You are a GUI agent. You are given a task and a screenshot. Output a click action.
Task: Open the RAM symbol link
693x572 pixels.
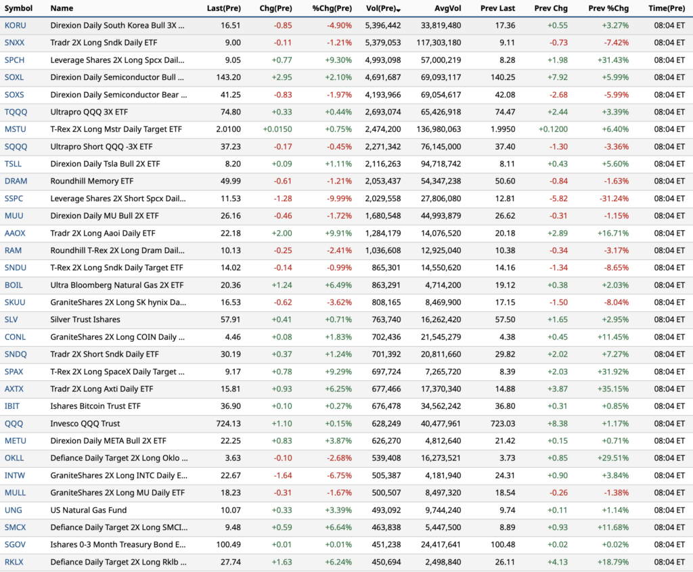click(x=14, y=250)
